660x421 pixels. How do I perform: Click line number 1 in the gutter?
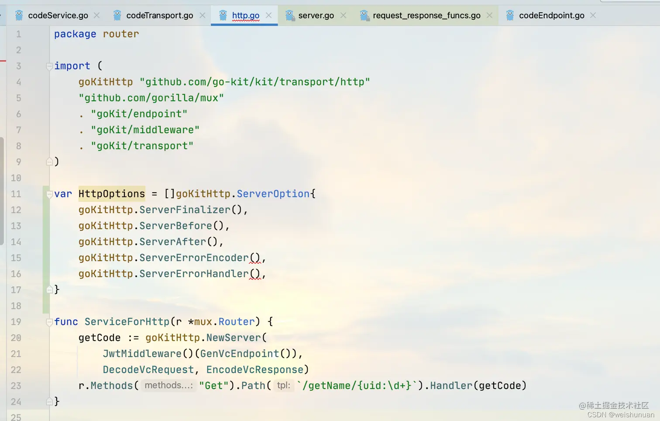coord(18,34)
